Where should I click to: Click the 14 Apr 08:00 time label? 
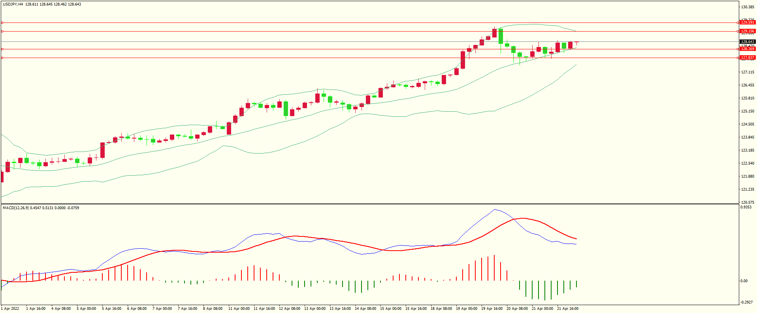click(365, 309)
